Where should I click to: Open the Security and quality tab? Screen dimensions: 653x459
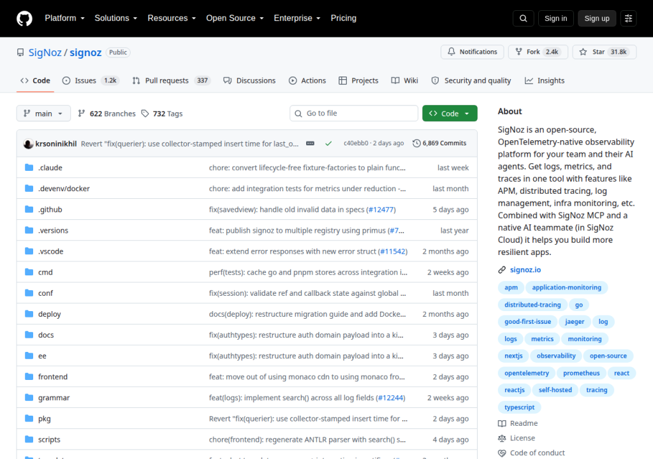click(471, 81)
